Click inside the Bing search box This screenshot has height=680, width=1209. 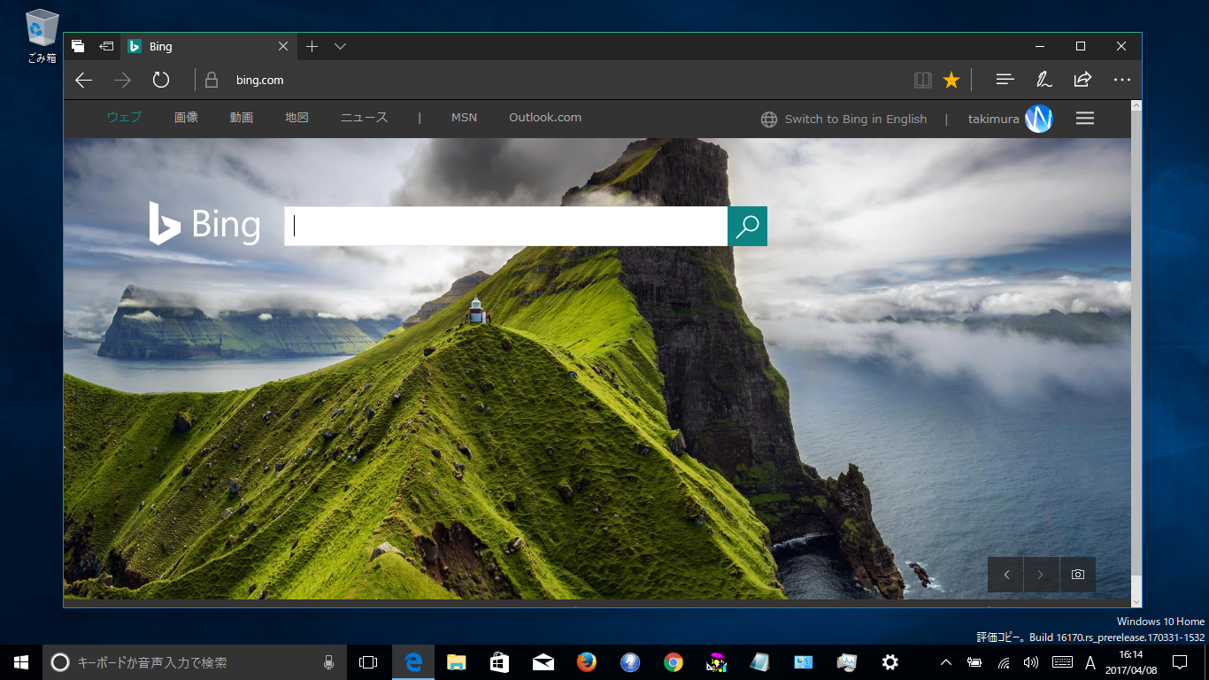(505, 227)
